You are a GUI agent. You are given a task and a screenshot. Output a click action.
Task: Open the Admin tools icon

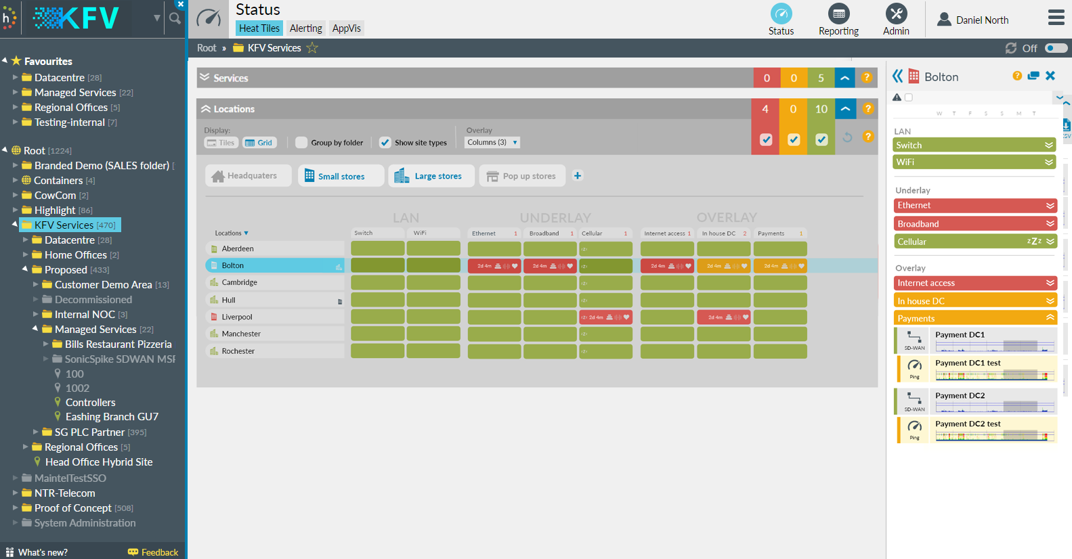coord(896,14)
